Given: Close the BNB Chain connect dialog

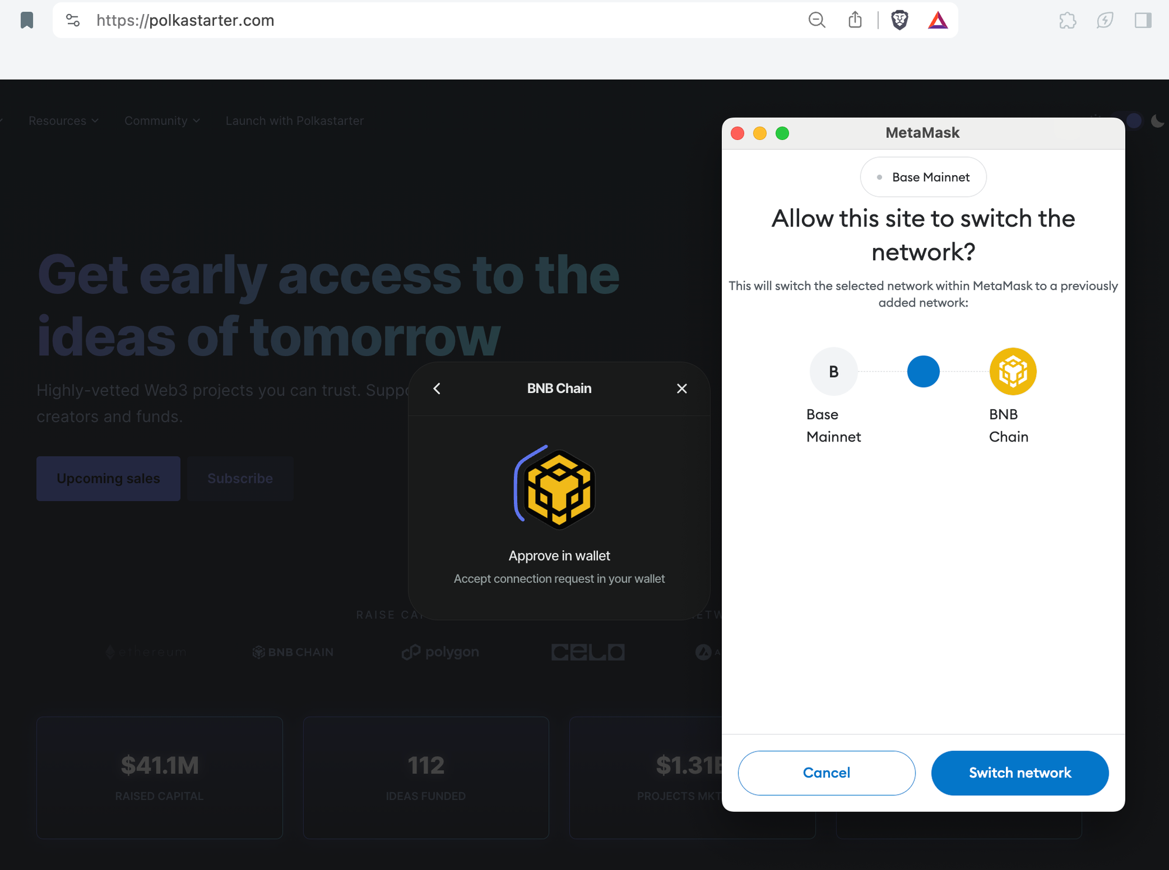Looking at the screenshot, I should 682,389.
